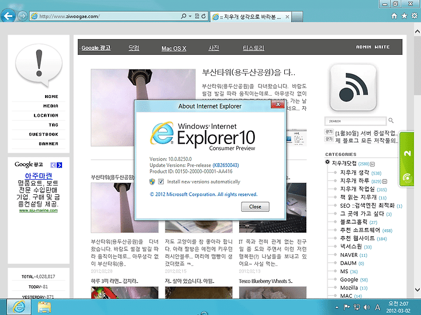Open the 지우개 생각 category
Viewport: 421px width, 315px height.
354,173
